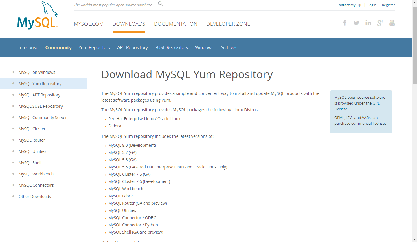Open the Twitter bird icon

point(357,23)
